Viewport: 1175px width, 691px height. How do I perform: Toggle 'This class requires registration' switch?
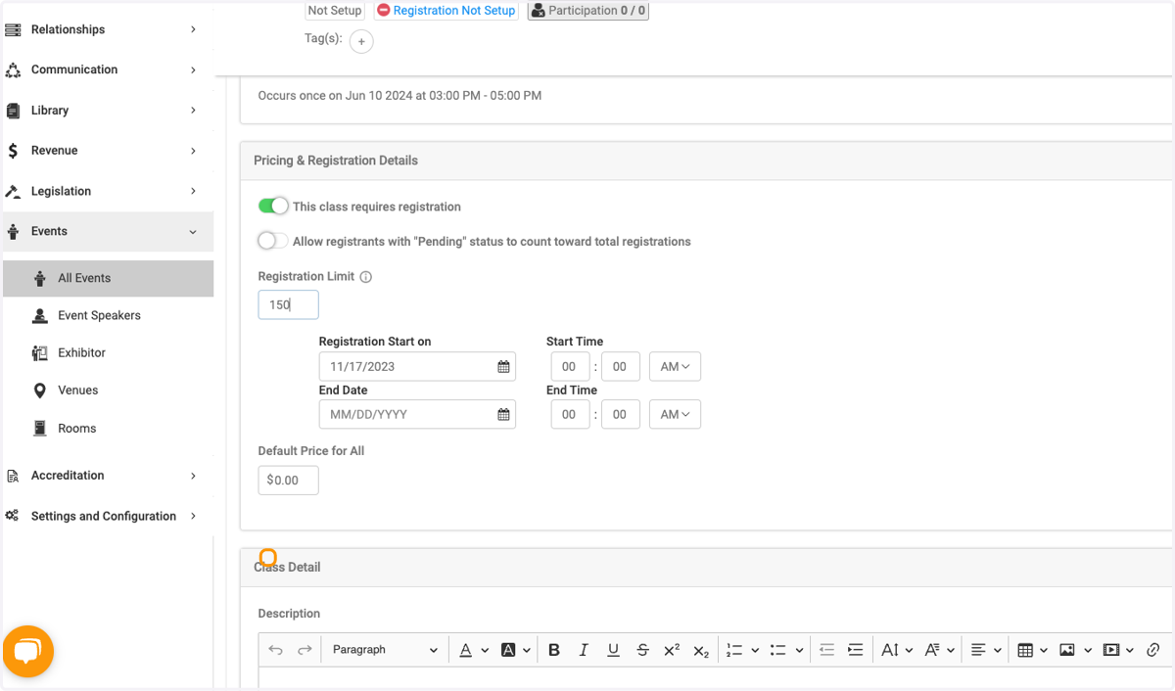pyautogui.click(x=273, y=207)
